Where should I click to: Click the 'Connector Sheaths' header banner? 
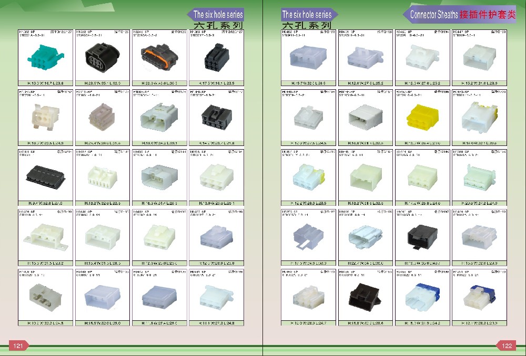tap(459, 14)
